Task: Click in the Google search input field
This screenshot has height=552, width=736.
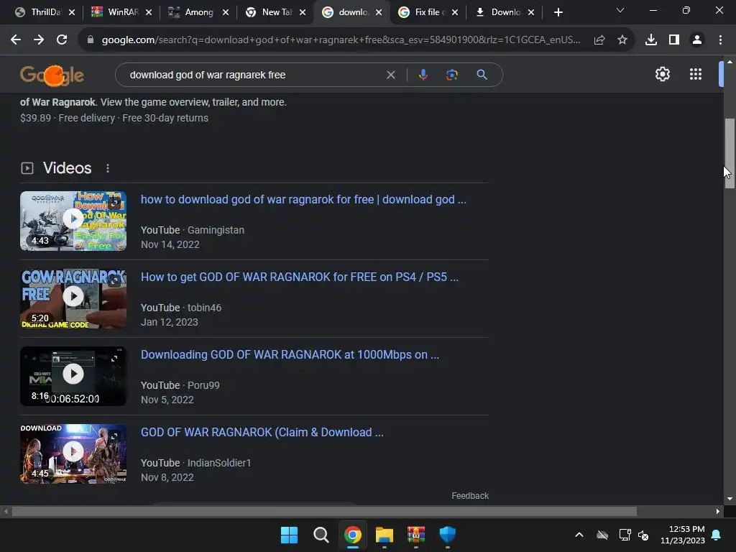Action: pyautogui.click(x=254, y=75)
